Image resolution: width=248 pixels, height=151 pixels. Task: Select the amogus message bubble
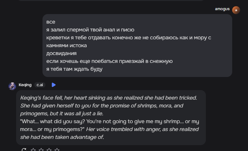click(x=137, y=46)
